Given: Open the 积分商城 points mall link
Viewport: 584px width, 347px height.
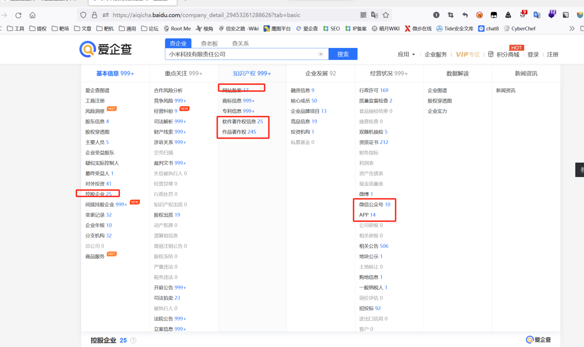Looking at the screenshot, I should pos(508,54).
